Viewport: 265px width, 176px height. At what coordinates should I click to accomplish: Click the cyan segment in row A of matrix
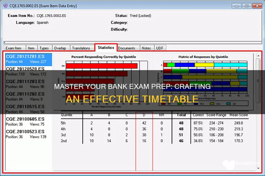(x=231, y=65)
